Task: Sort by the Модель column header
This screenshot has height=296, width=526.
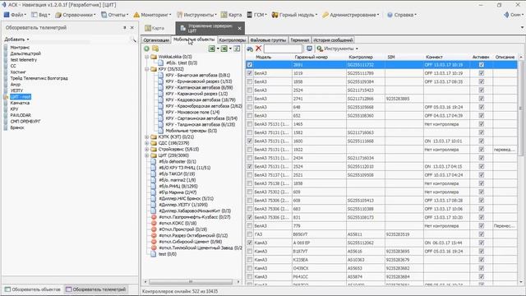Action: (x=273, y=57)
